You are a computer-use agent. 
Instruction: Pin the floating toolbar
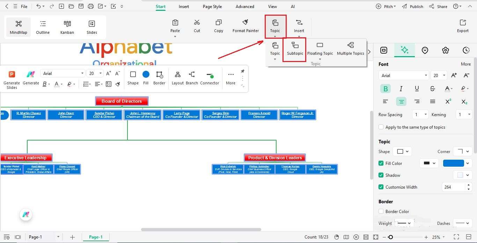click(243, 71)
